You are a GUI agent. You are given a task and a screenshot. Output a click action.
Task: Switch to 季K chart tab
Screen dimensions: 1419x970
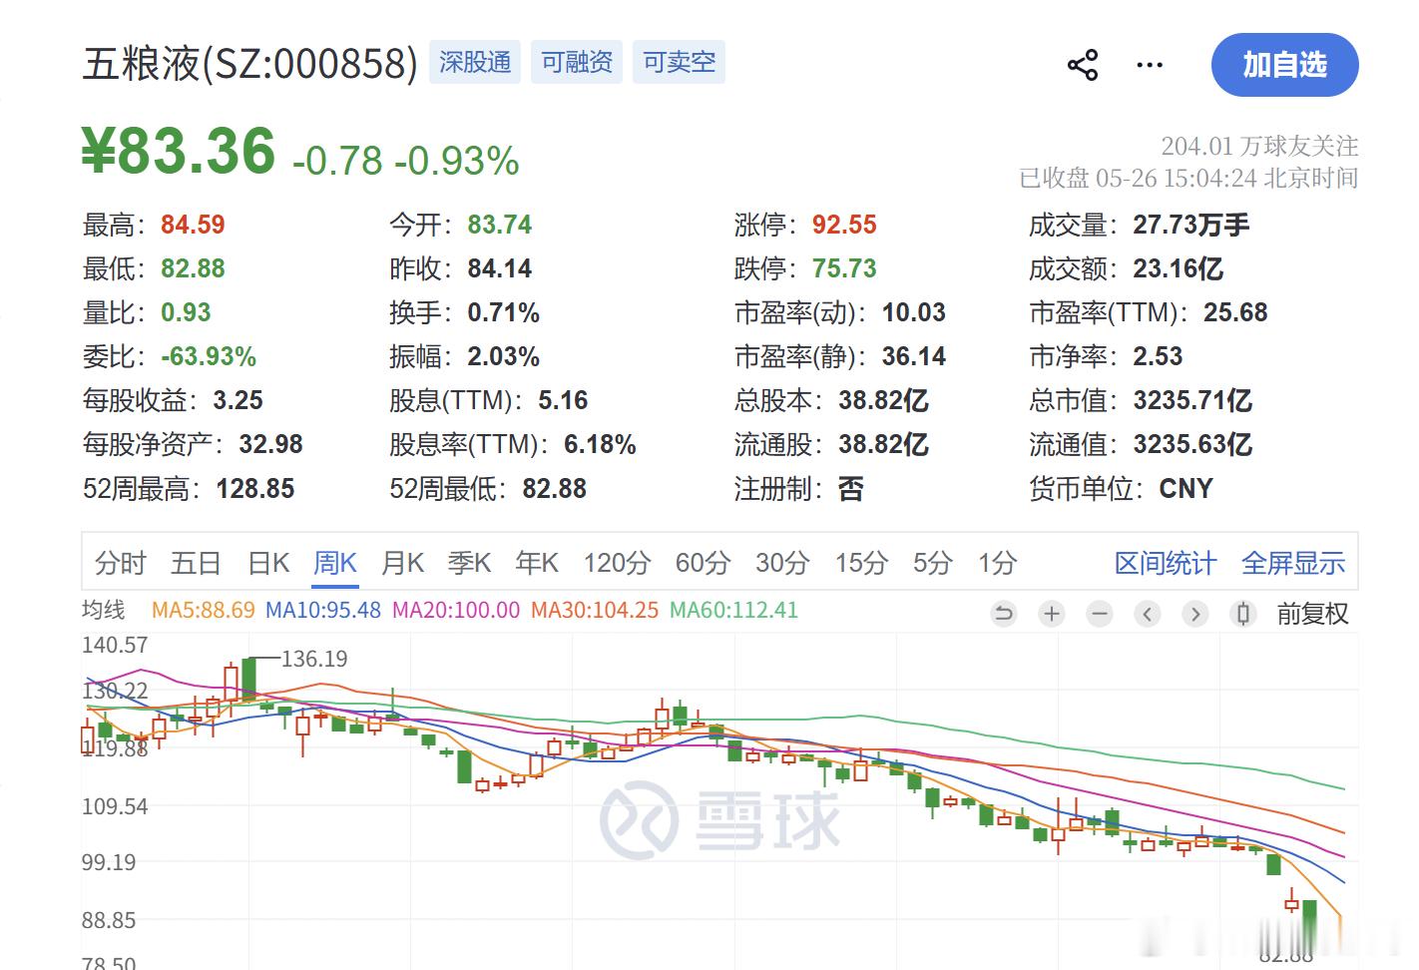(x=469, y=563)
